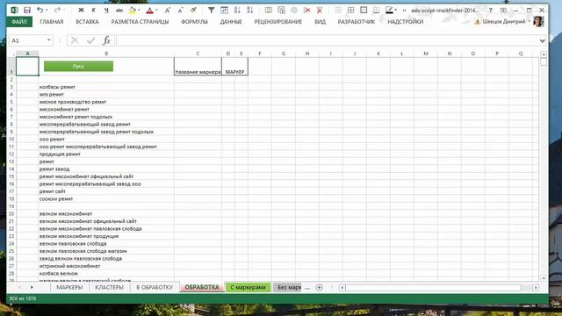The image size is (562, 316).
Task: Open the green С маркерами sheet tab
Action: 248,287
